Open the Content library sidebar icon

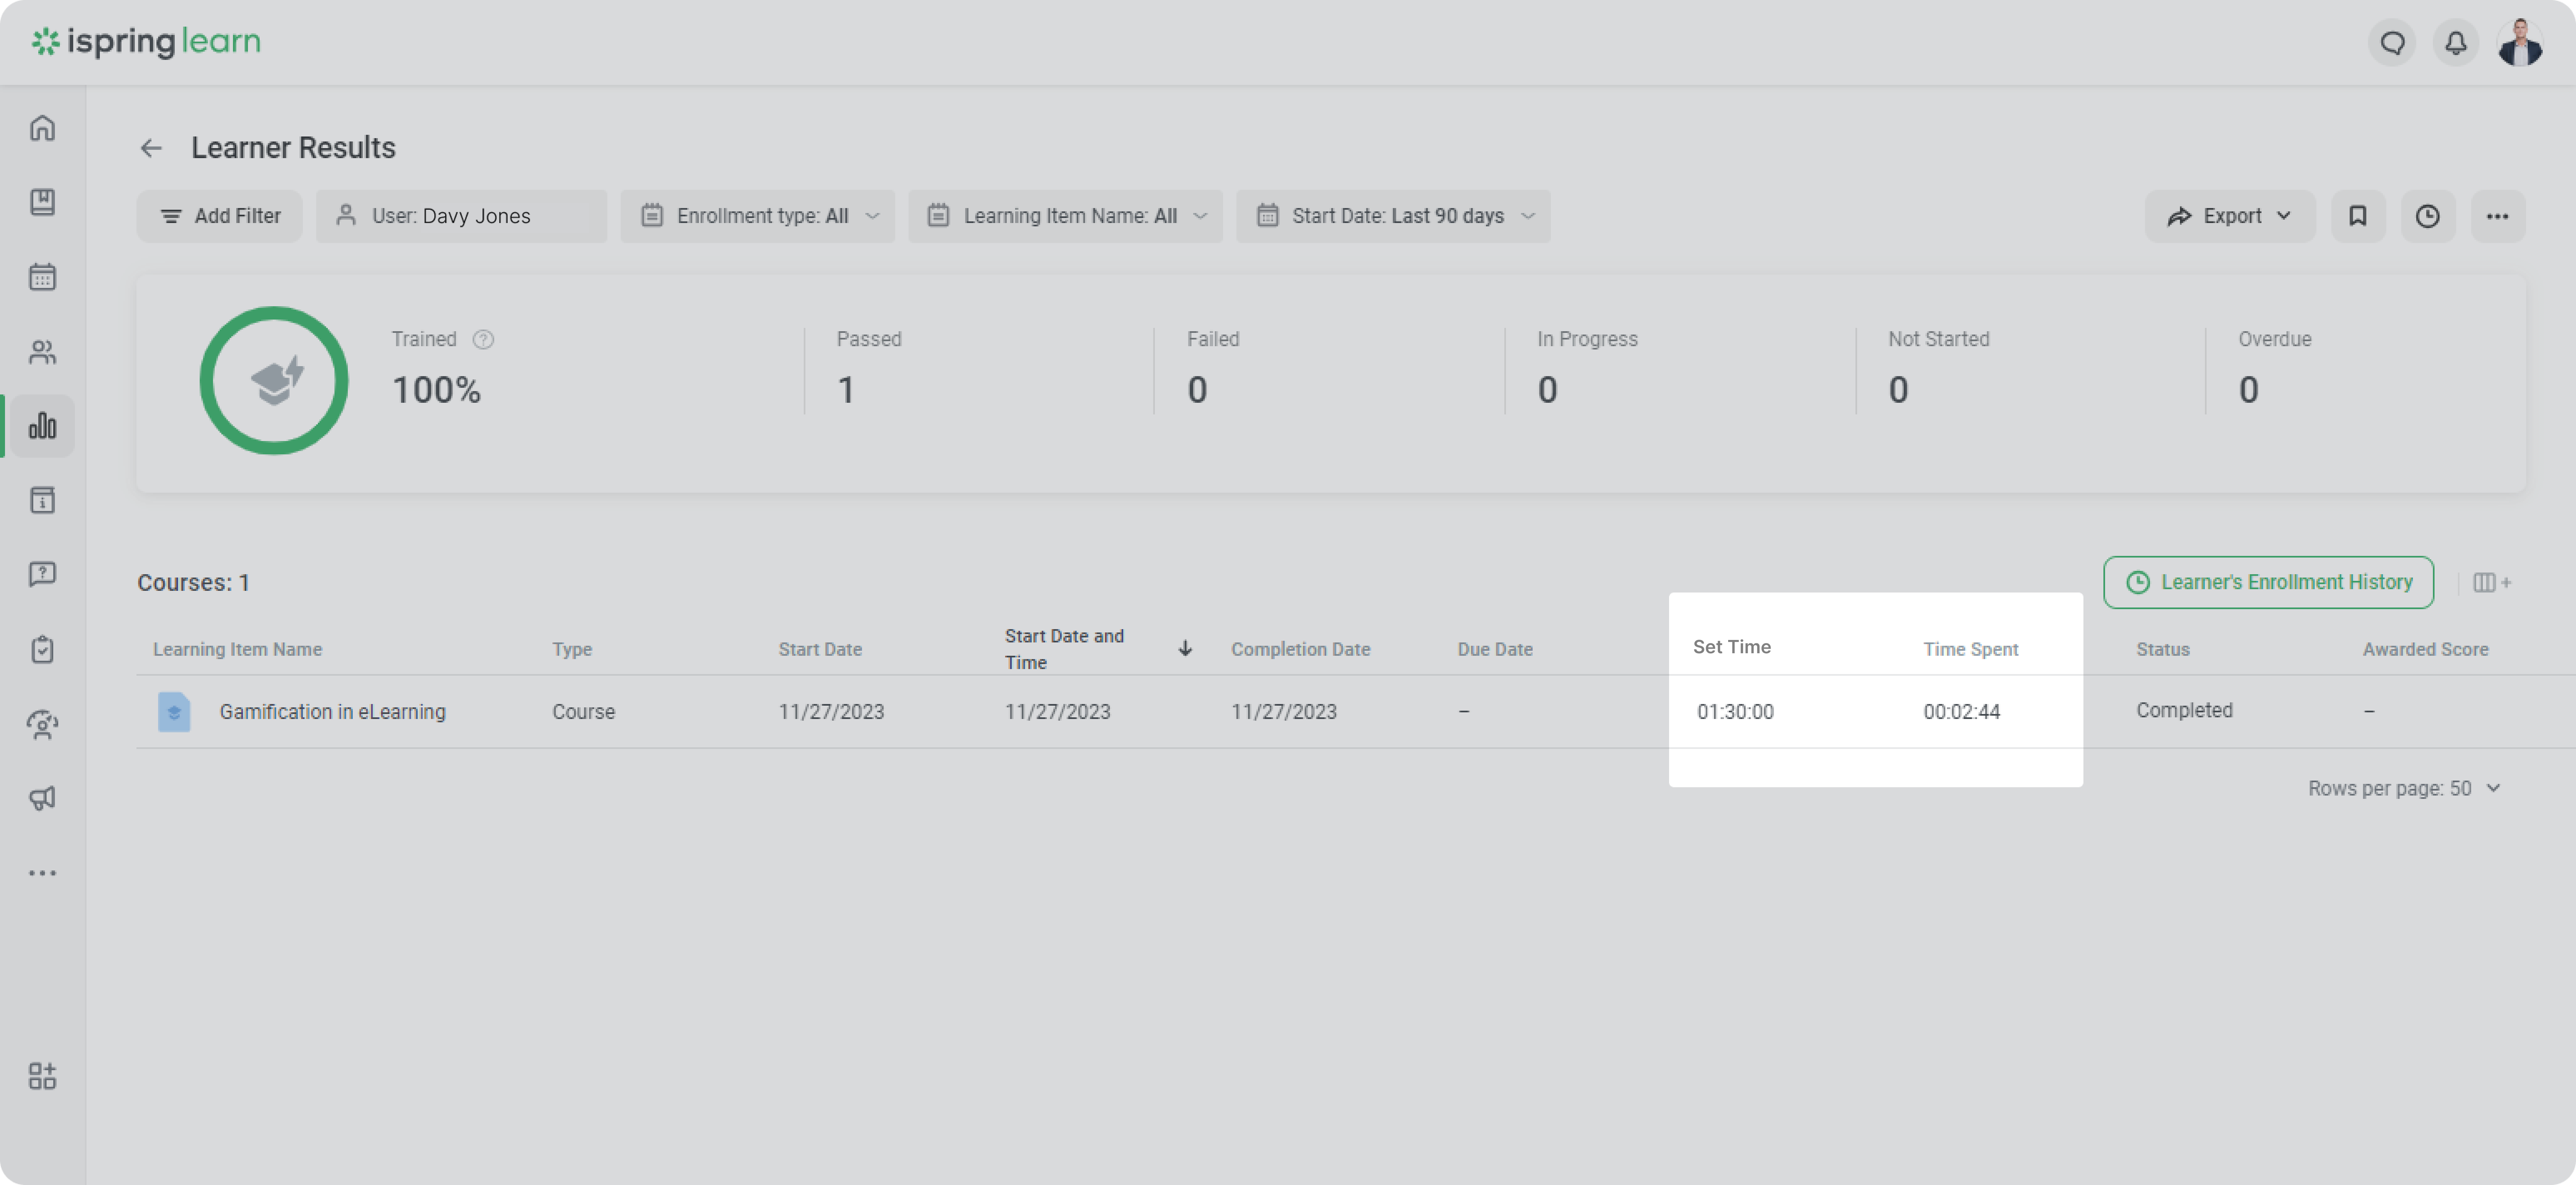[42, 202]
